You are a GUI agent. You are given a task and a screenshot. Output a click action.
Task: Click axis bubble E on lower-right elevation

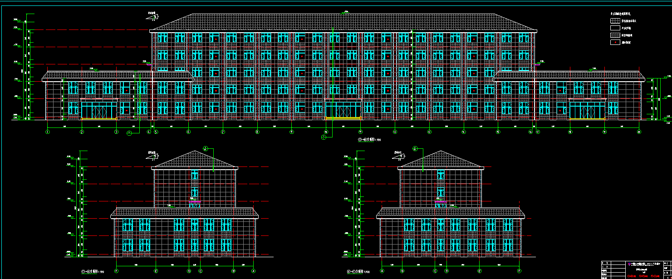point(480,271)
